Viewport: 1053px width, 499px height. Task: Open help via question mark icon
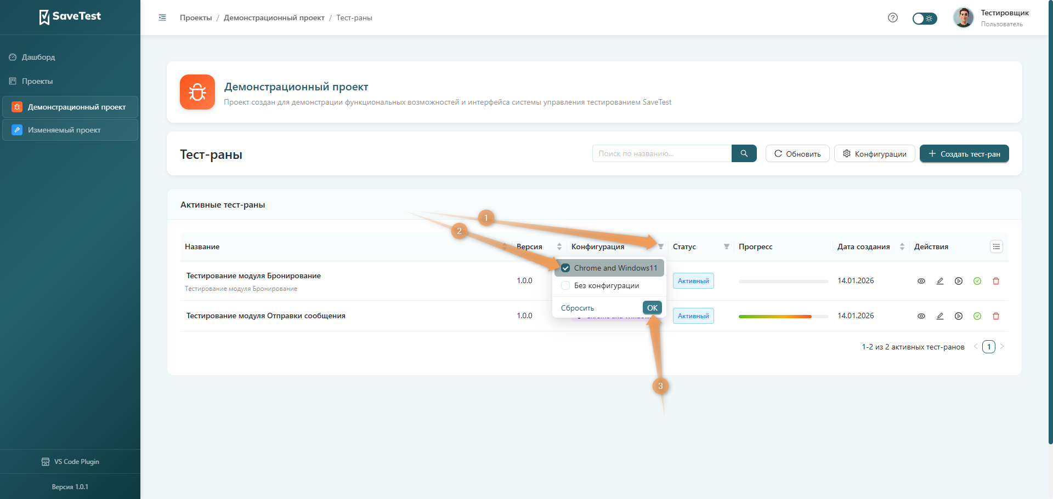[x=892, y=18]
